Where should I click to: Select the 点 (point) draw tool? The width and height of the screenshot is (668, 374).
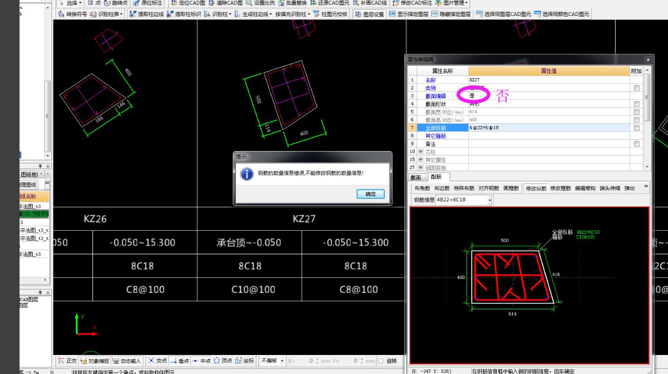pyautogui.click(x=94, y=3)
